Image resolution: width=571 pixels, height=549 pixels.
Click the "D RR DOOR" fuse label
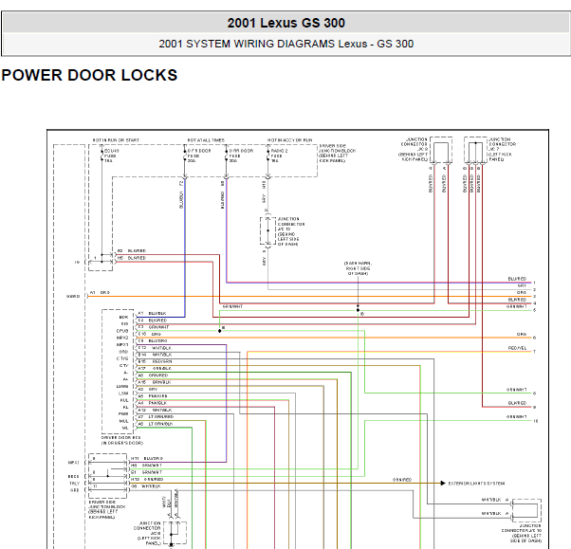[x=241, y=151]
